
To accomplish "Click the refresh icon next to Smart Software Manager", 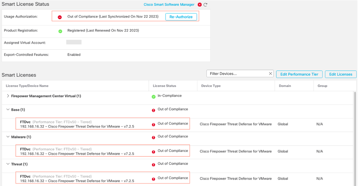I will coord(205,5).
